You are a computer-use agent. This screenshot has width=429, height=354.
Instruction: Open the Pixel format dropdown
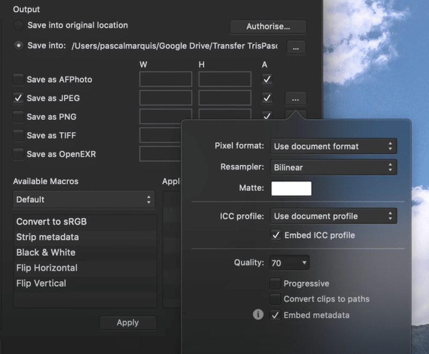[x=333, y=146]
